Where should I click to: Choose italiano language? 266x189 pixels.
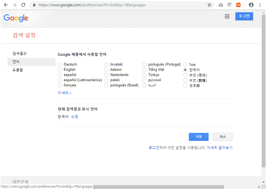coord(106,70)
